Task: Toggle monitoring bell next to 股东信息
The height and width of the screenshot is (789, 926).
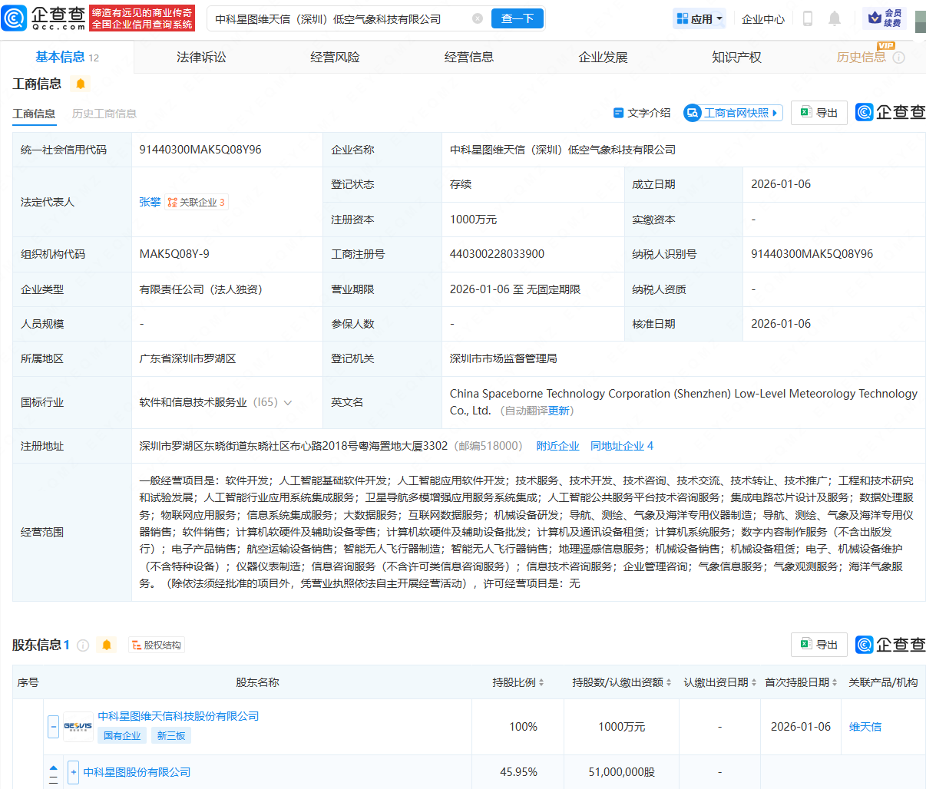Action: [x=107, y=645]
